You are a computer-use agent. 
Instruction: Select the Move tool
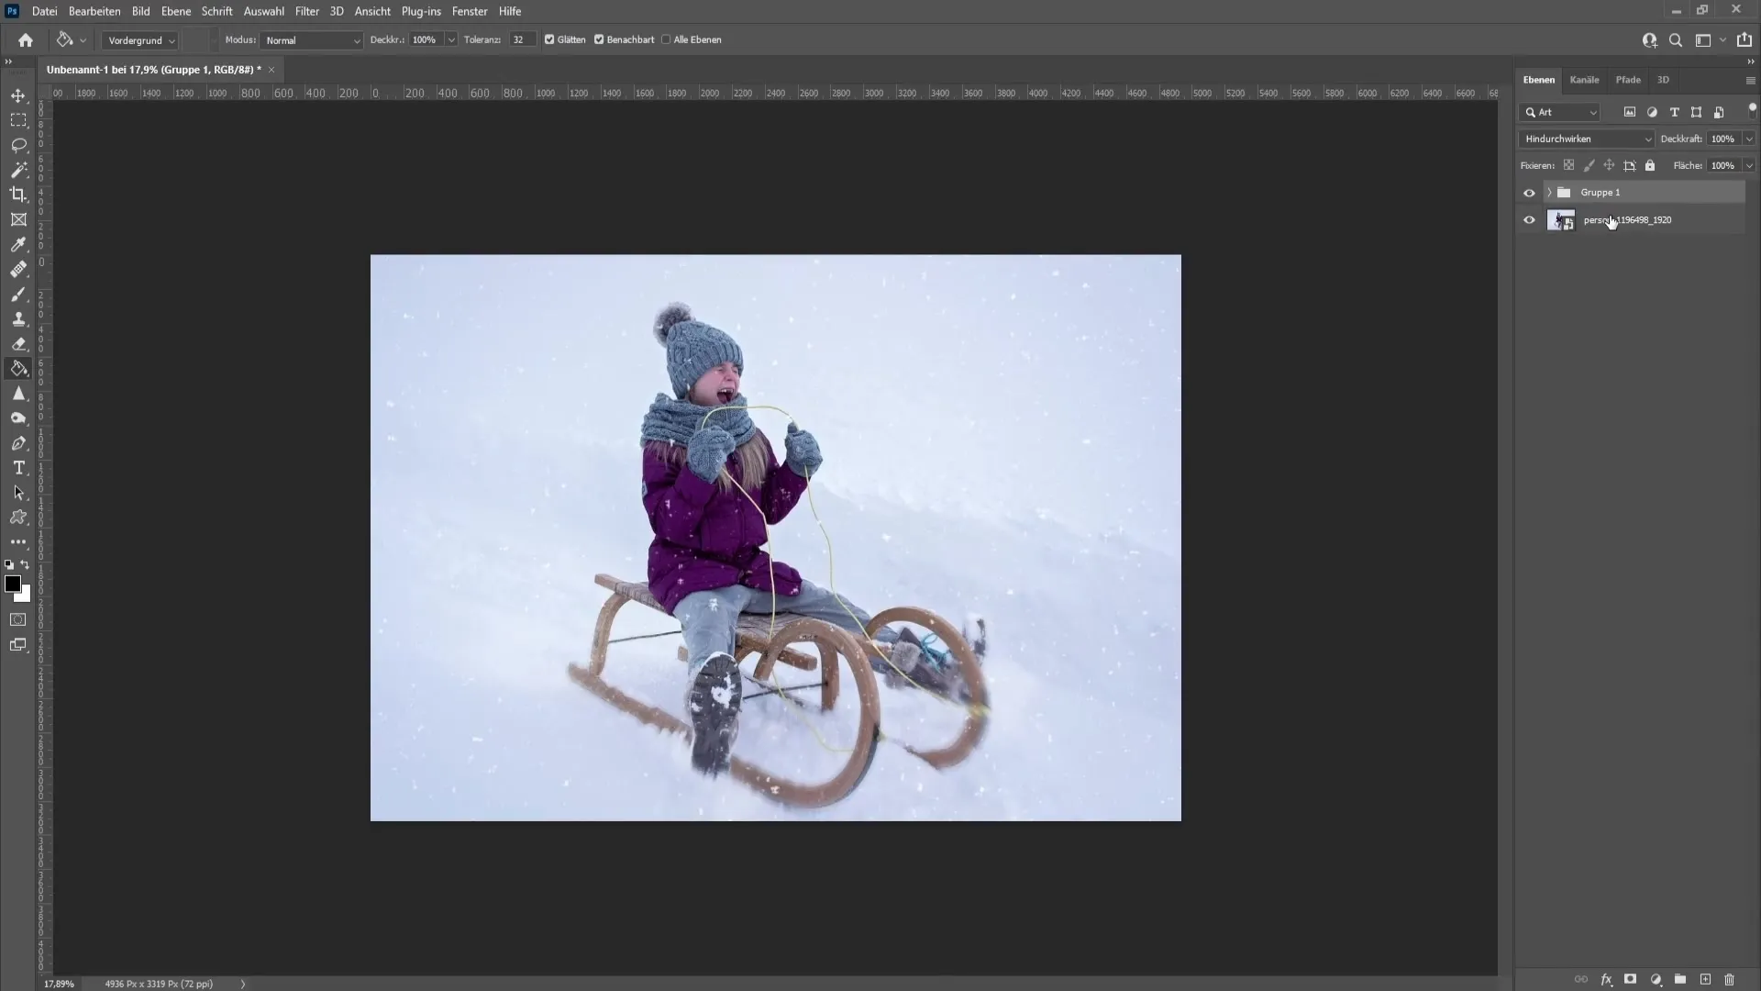[x=18, y=95]
